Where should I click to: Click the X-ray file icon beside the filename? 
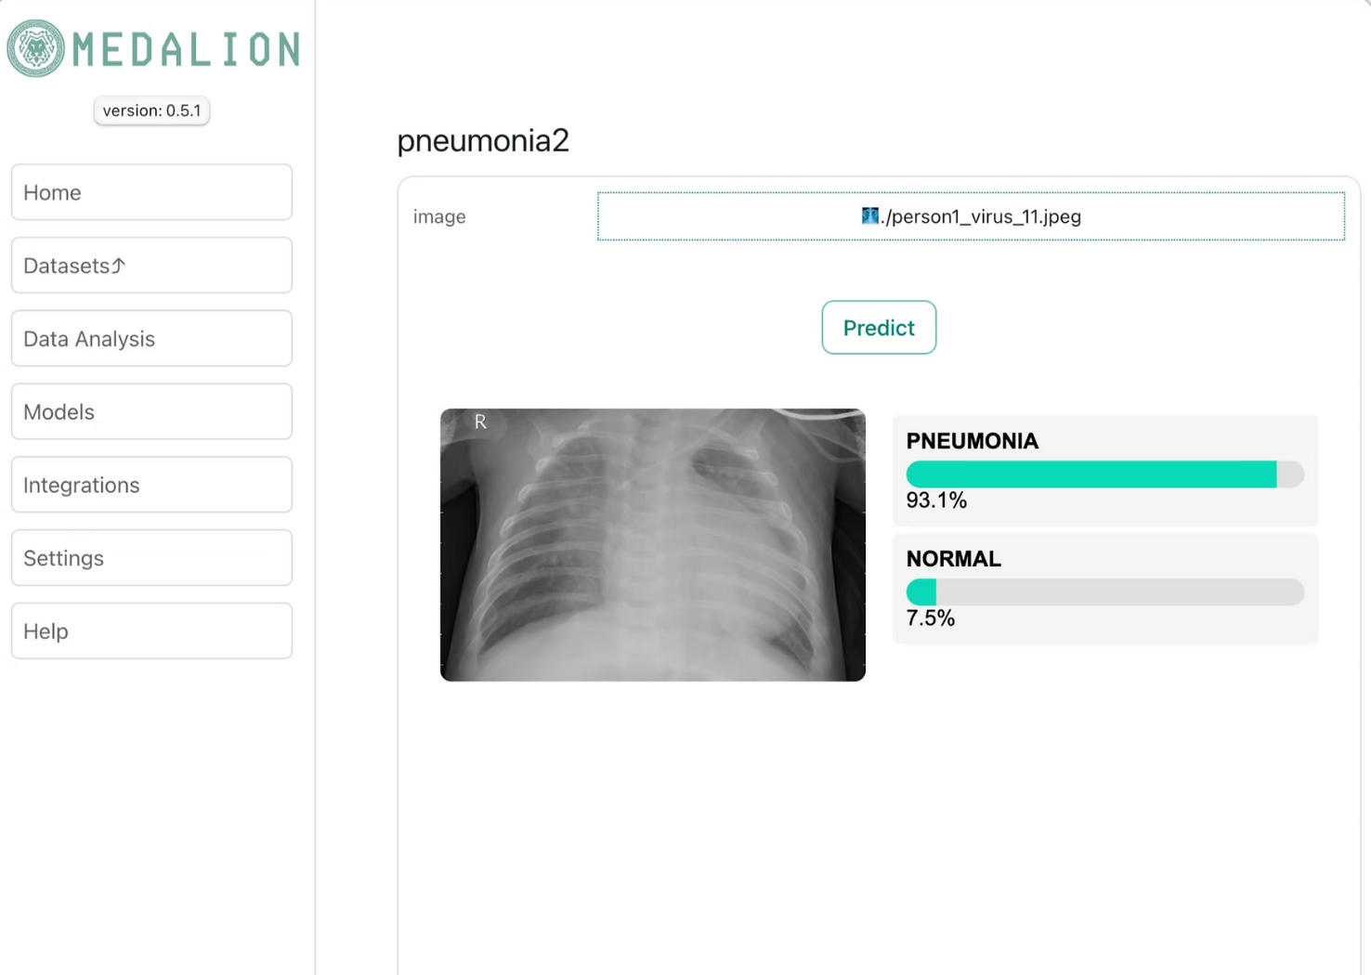tap(869, 216)
